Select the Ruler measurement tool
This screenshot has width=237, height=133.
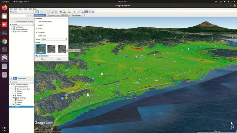point(74,12)
